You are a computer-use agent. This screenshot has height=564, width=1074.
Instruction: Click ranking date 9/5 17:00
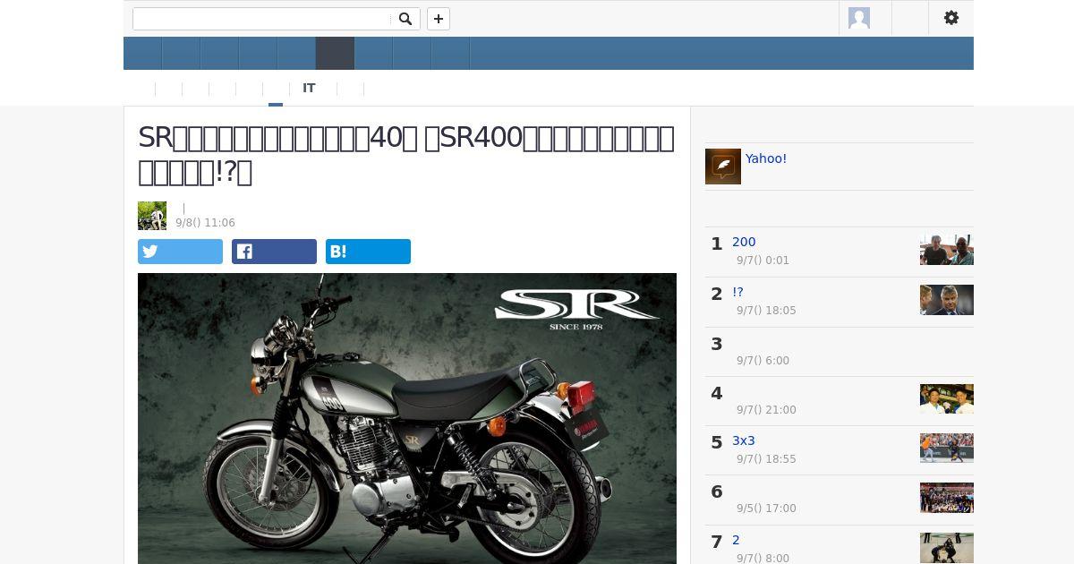click(766, 508)
